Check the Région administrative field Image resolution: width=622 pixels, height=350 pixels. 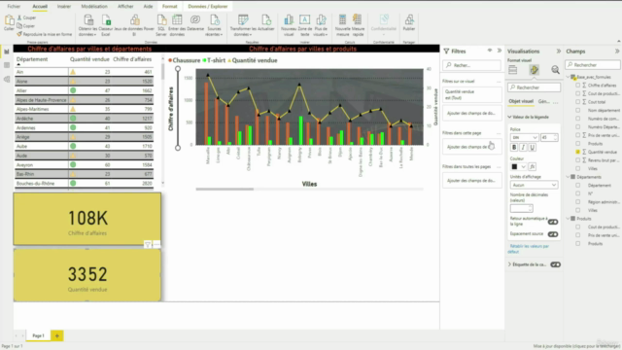pyautogui.click(x=577, y=202)
